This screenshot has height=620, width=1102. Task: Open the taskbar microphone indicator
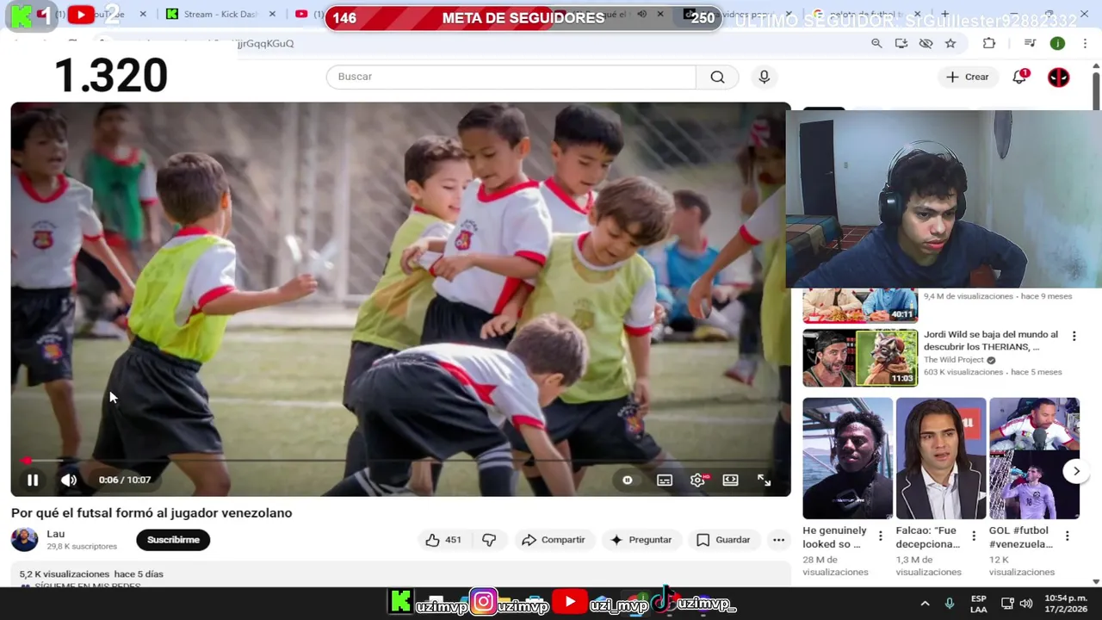coord(950,604)
